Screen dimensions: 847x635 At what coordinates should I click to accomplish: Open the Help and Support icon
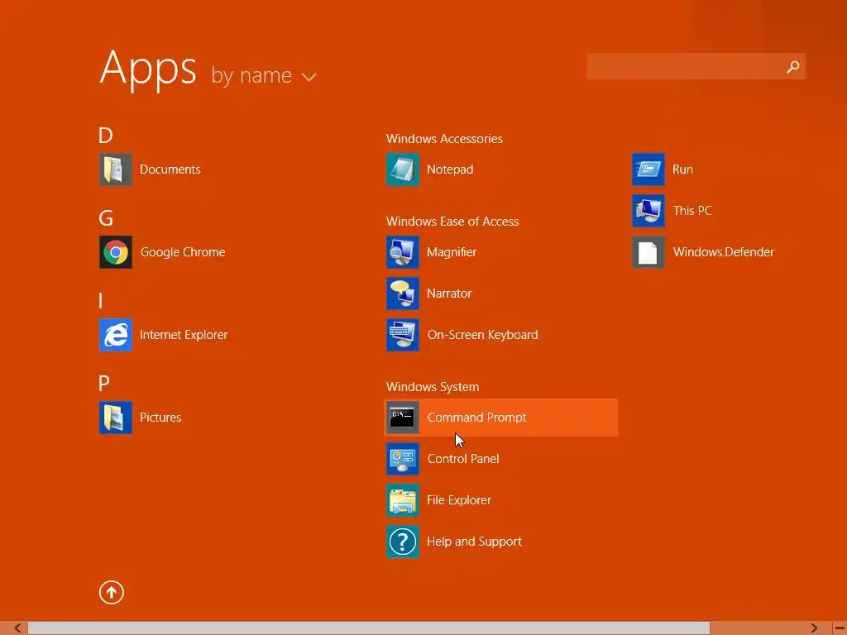(x=403, y=542)
